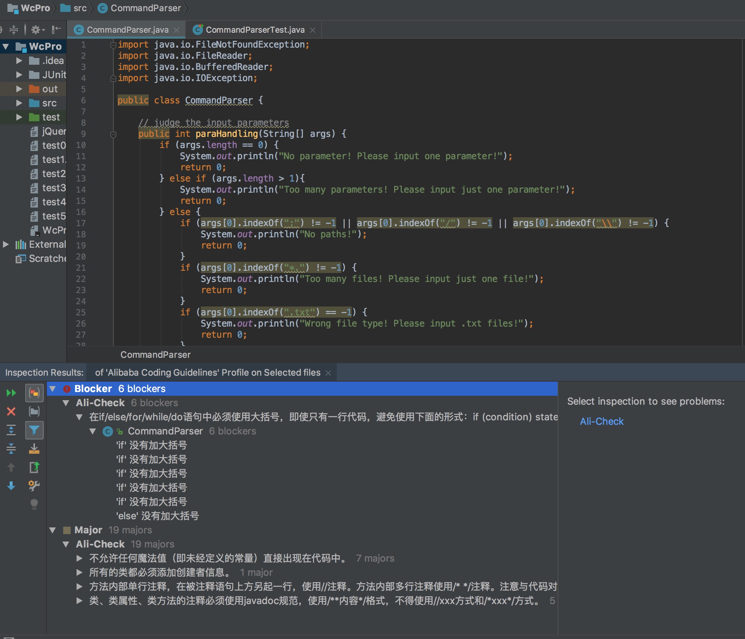The image size is (745, 639).
Task: Expand the External Libraries node
Action: (x=6, y=244)
